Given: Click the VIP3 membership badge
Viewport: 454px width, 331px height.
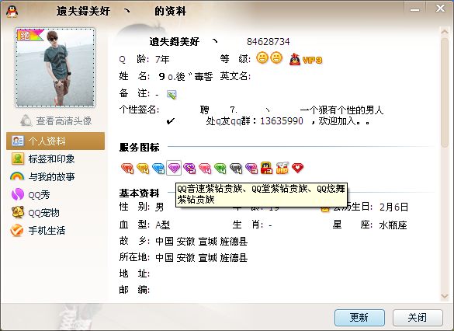Looking at the screenshot, I should 306,59.
